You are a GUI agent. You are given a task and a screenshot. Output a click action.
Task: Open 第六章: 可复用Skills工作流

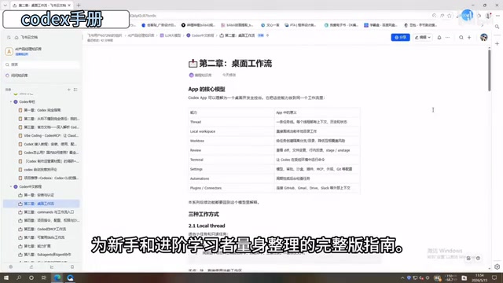pyautogui.click(x=42, y=237)
